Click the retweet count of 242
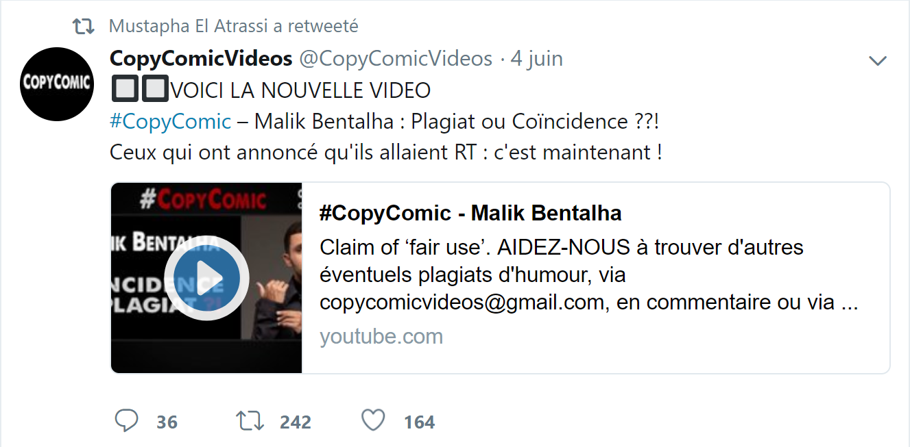The image size is (910, 447). (x=295, y=422)
